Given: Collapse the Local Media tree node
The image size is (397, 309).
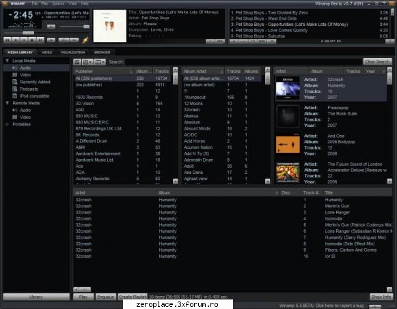Looking at the screenshot, I should point(8,61).
